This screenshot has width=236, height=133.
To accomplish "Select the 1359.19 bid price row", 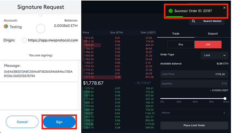I will coord(119,117).
